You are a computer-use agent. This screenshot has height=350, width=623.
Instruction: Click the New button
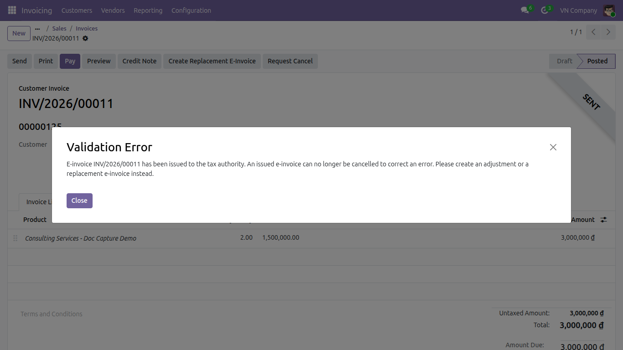[x=19, y=33]
